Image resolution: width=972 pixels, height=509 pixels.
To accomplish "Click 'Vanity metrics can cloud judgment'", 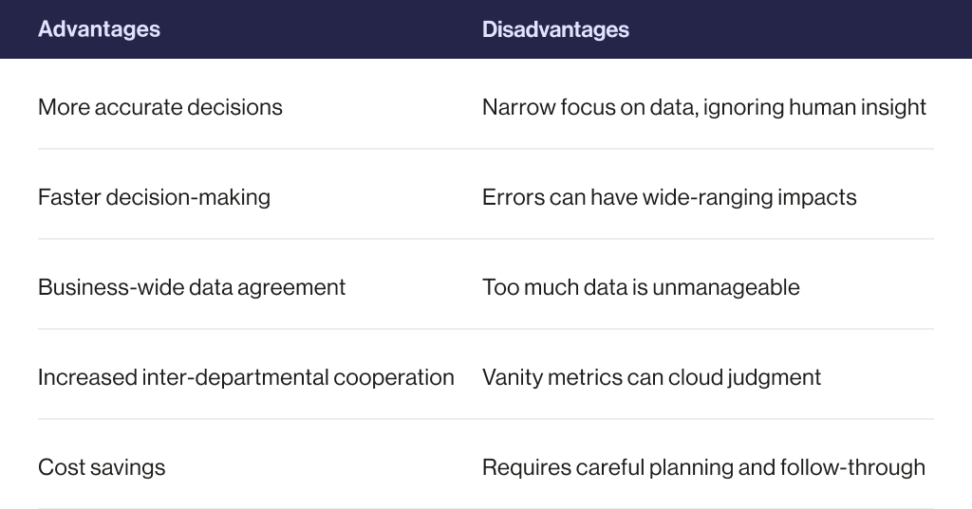I will click(651, 377).
